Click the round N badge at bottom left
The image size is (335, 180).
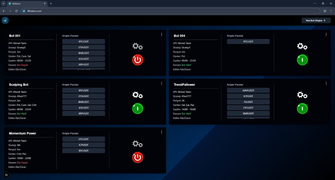[6, 175]
